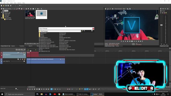This screenshot has width=171, height=96.
Task: Open Event FX on the blue clip
Action: pos(62,59)
